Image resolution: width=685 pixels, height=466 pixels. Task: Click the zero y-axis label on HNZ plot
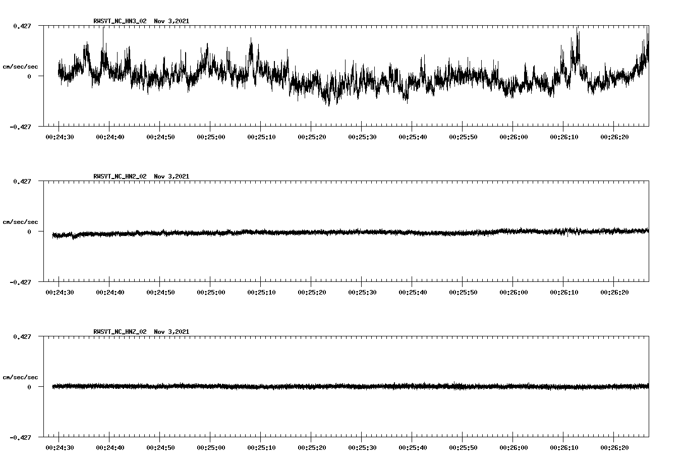point(29,387)
